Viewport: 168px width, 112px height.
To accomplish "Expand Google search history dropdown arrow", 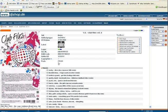I will (x=23, y=7).
